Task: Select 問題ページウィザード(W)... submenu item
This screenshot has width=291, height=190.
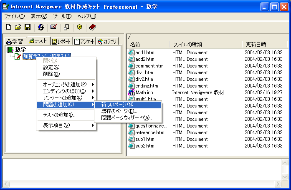Action: click(128, 118)
